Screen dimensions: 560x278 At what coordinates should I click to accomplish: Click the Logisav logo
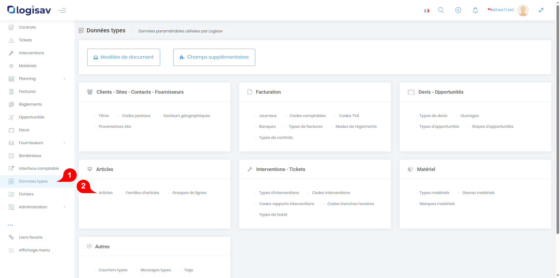[x=29, y=10]
